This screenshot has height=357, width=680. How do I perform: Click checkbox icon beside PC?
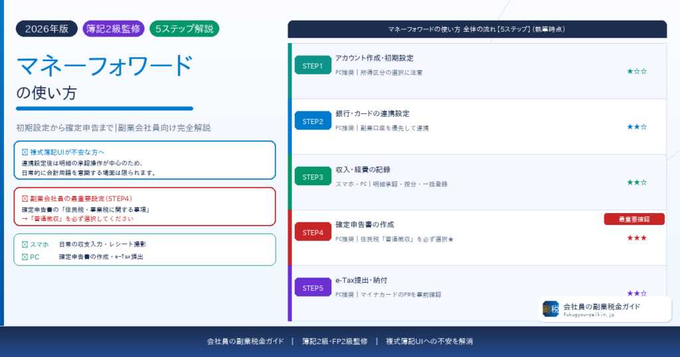click(25, 257)
